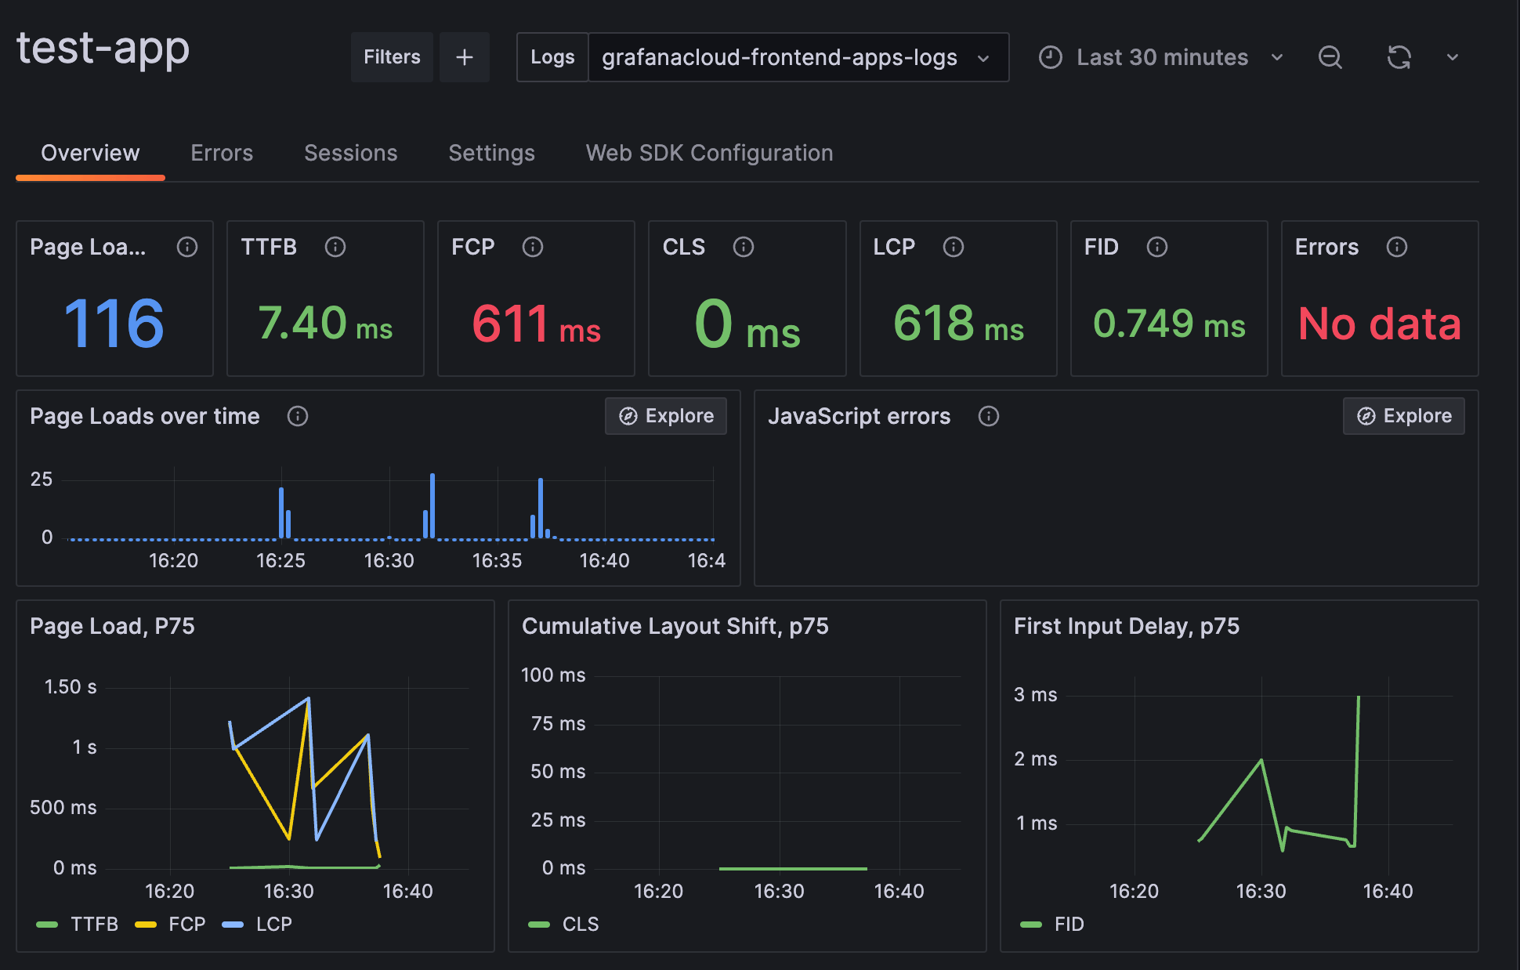Select the zoom out time range icon
Viewport: 1520px width, 970px height.
[x=1330, y=57]
